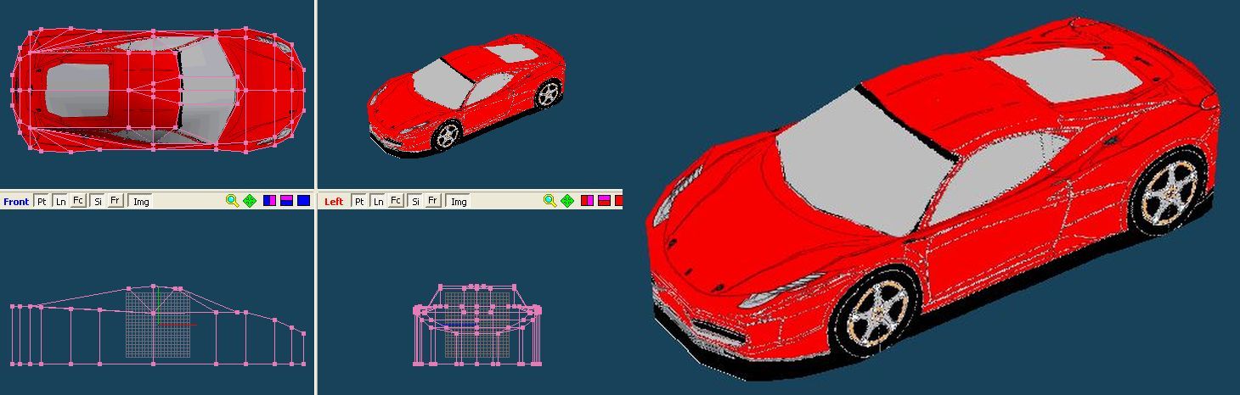Image resolution: width=1240 pixels, height=395 pixels.
Task: Toggle Si button in Left toolbar
Action: 414,201
